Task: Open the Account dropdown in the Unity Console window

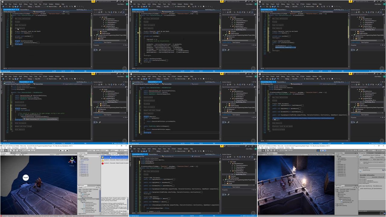Action: [105, 151]
